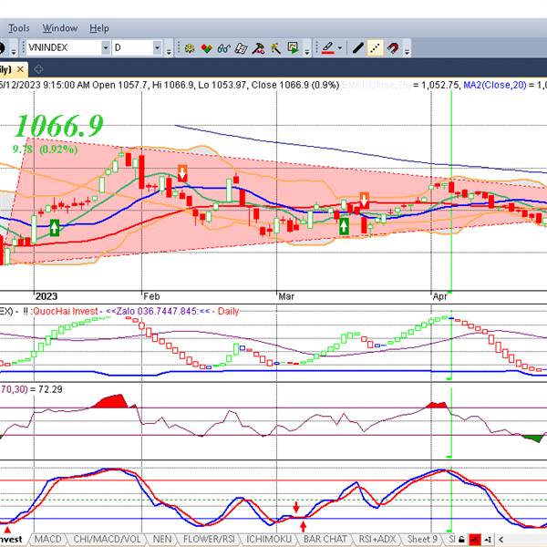Screen dimensions: 547x547
Task: Select the solid line drawing tool
Action: (358, 48)
